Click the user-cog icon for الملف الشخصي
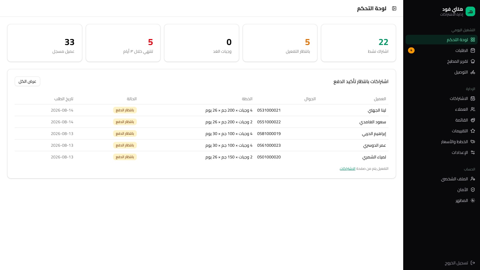Screen dimensions: 480x270 [x=473, y=179]
